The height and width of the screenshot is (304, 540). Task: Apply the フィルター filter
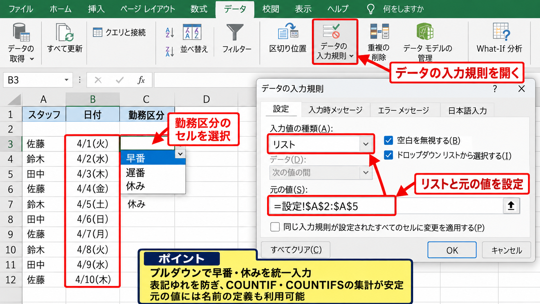click(x=236, y=39)
